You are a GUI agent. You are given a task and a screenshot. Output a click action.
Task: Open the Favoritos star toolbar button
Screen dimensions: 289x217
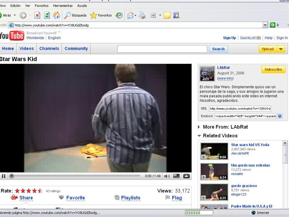pyautogui.click(x=101, y=15)
